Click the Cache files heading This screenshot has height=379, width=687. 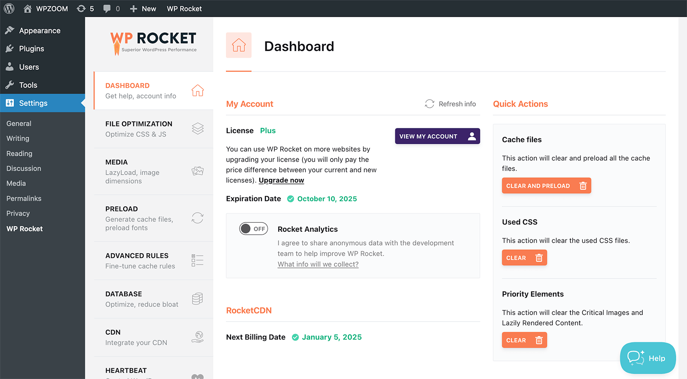pos(522,139)
